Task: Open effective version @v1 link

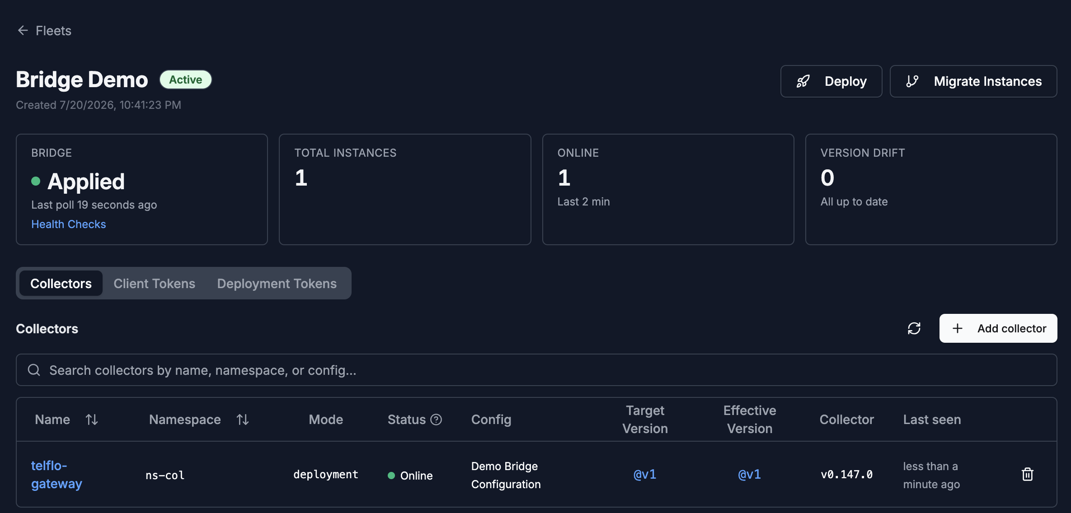Action: pos(749,474)
